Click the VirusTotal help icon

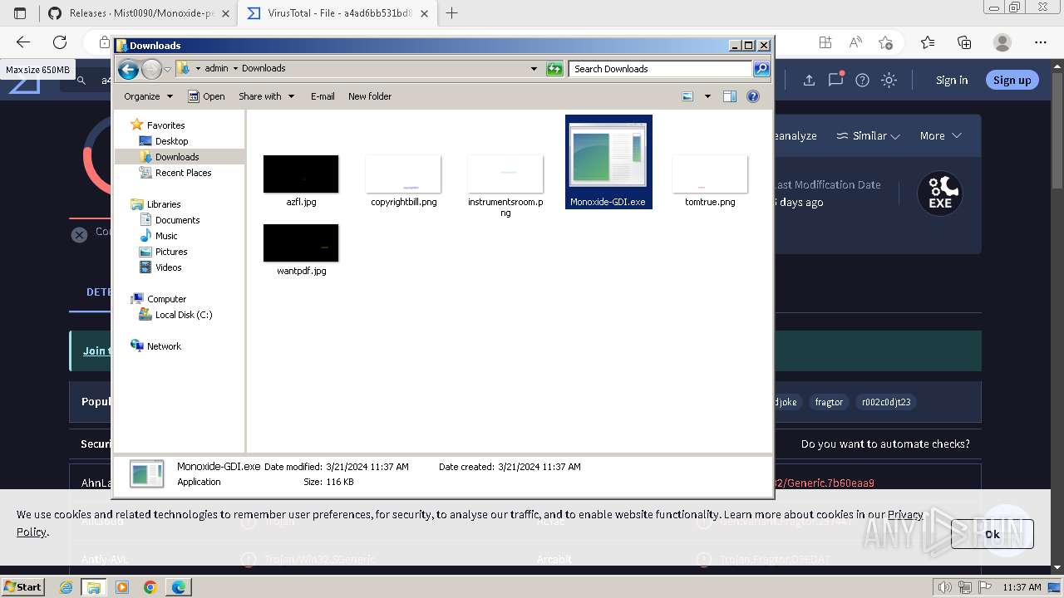[x=862, y=80]
